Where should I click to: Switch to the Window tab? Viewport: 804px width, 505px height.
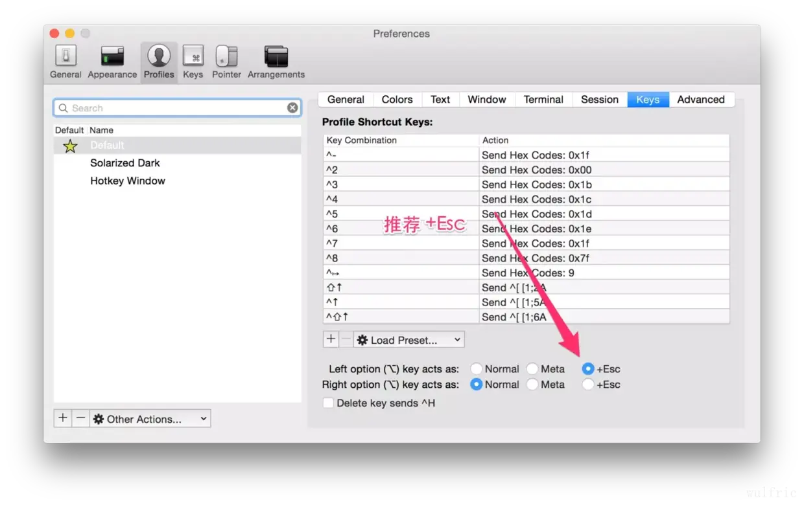tap(487, 100)
